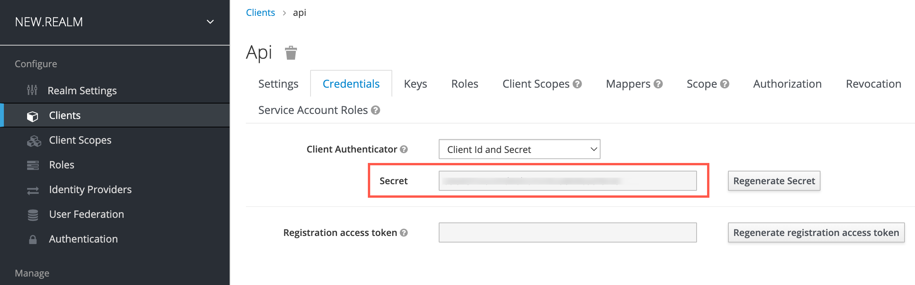Click the Identity Providers arrows icon
The image size is (915, 285).
33,190
